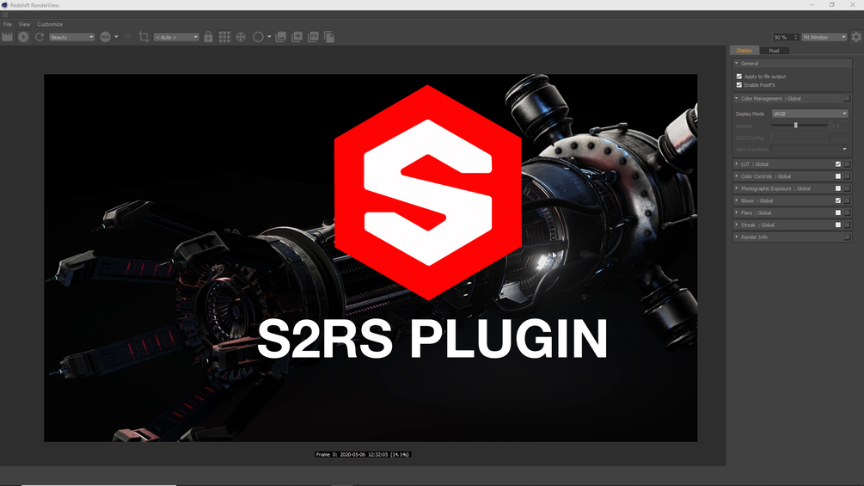
Task: Toggle Bloom override dark square
Action: [x=848, y=200]
